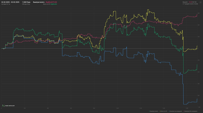Toggle the 'Выиграл всего' green legend series
The height and width of the screenshot is (113, 203).
coord(153,111)
